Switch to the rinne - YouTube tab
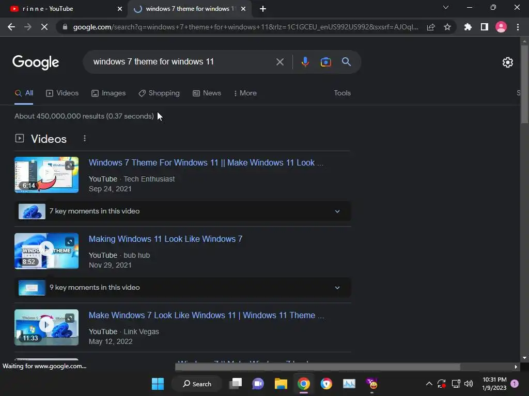This screenshot has height=396, width=529. coord(64,9)
